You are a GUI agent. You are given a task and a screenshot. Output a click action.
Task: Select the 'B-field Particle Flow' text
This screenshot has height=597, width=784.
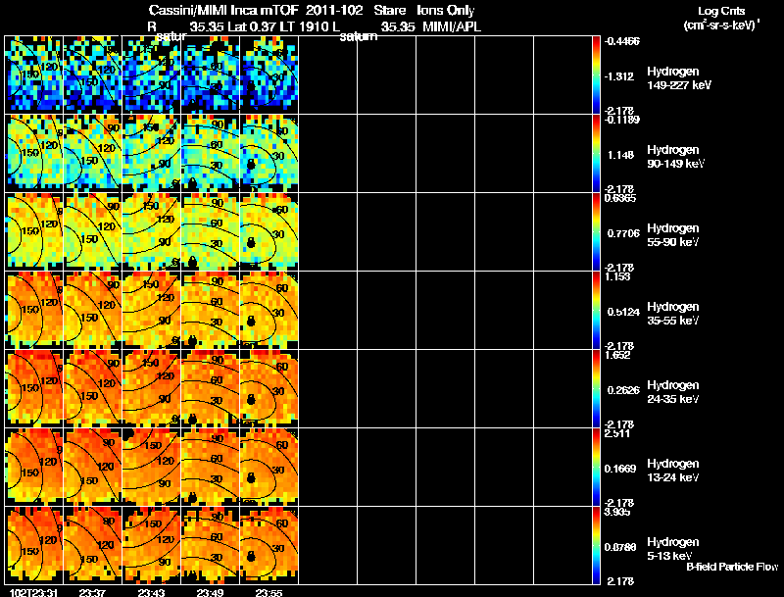(732, 567)
